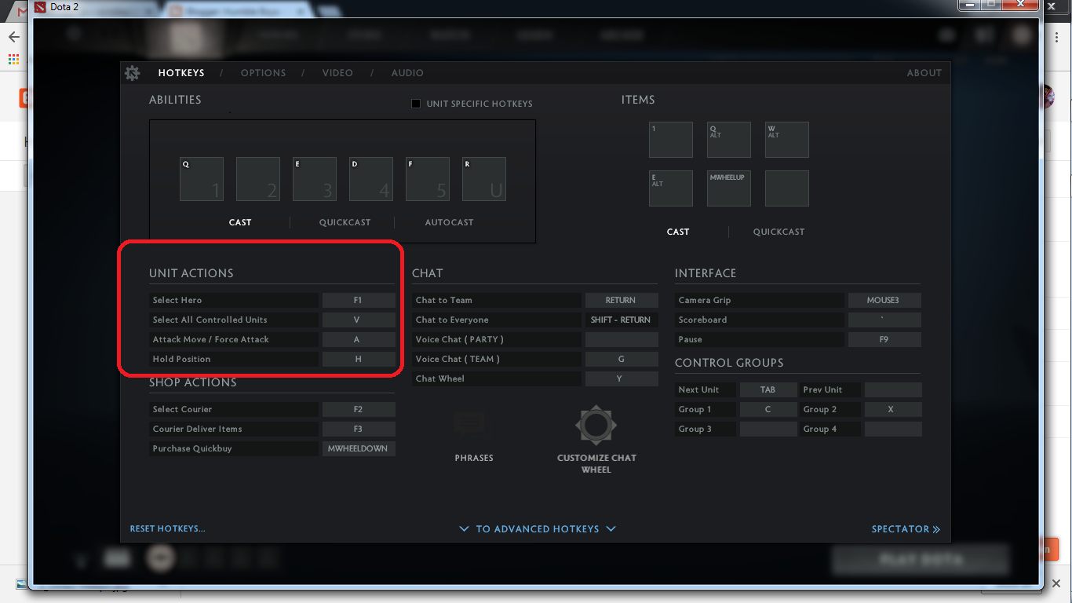Switch to the Video tab
This screenshot has width=1072, height=603.
(x=337, y=73)
